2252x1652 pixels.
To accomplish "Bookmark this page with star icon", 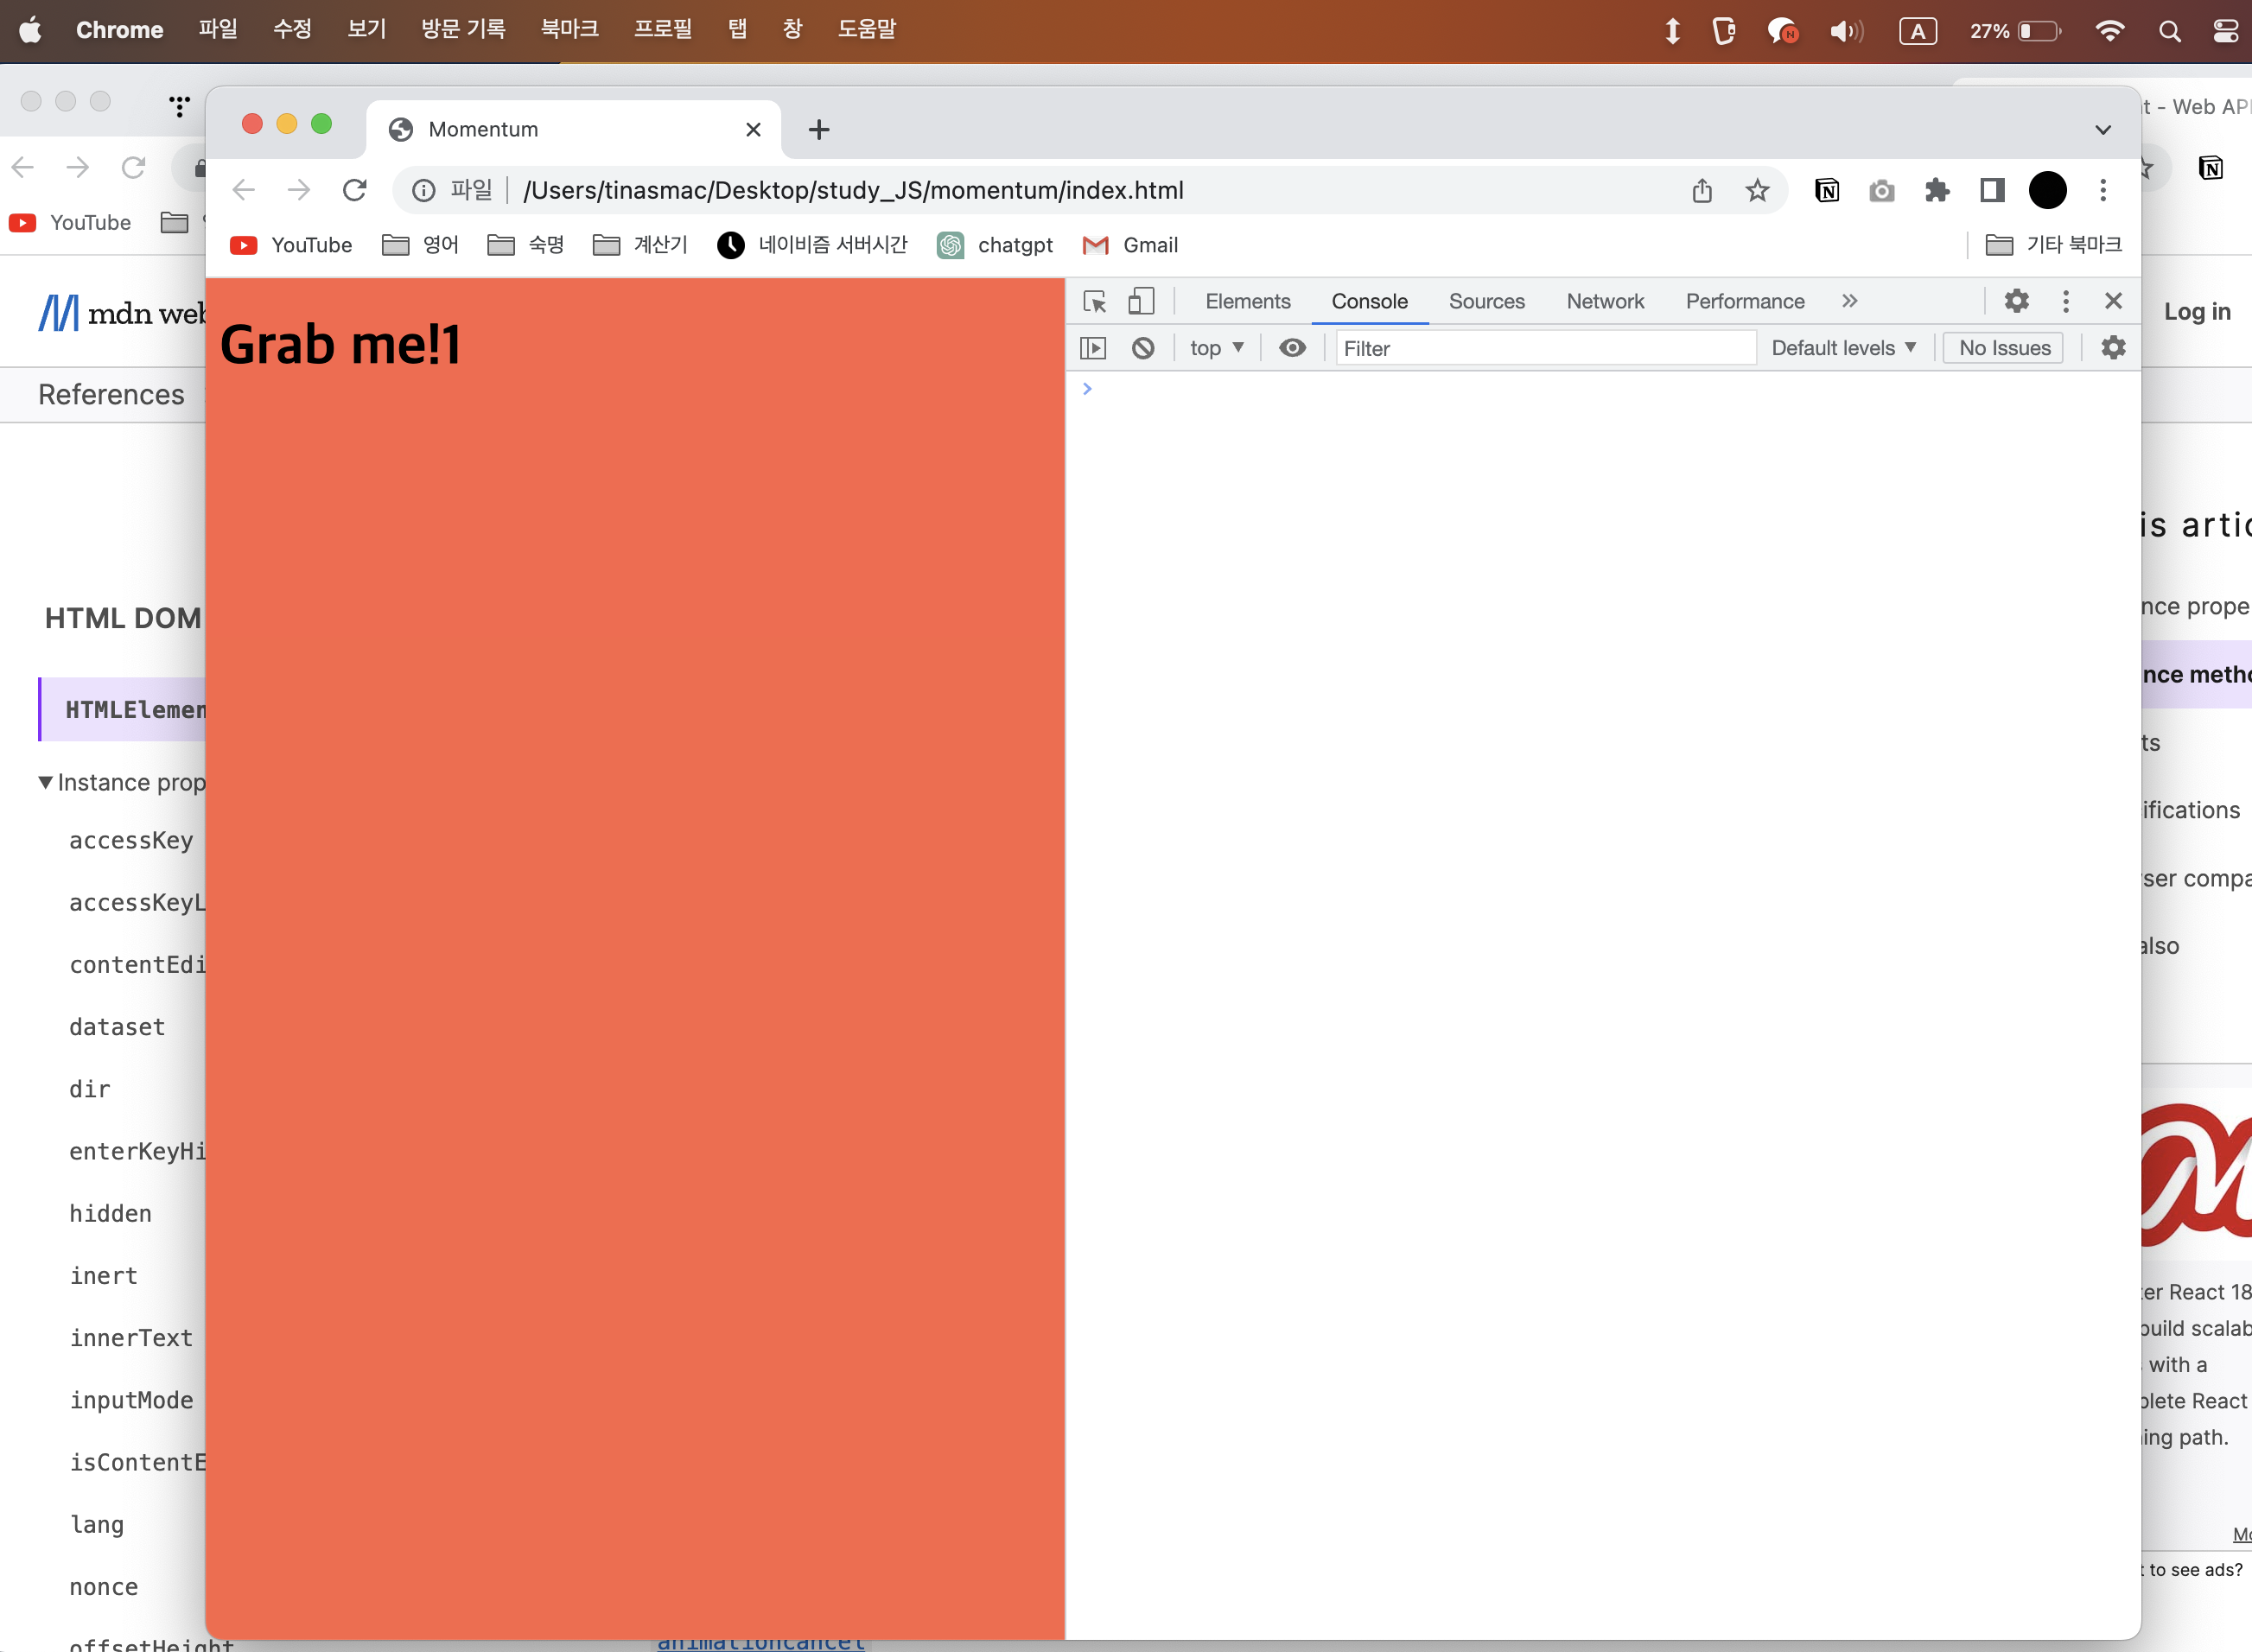I will pos(1757,190).
